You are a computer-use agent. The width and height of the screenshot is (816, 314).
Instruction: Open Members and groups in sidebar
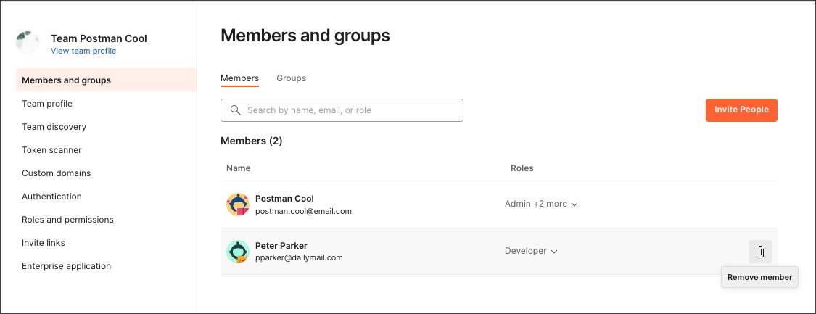pos(106,80)
